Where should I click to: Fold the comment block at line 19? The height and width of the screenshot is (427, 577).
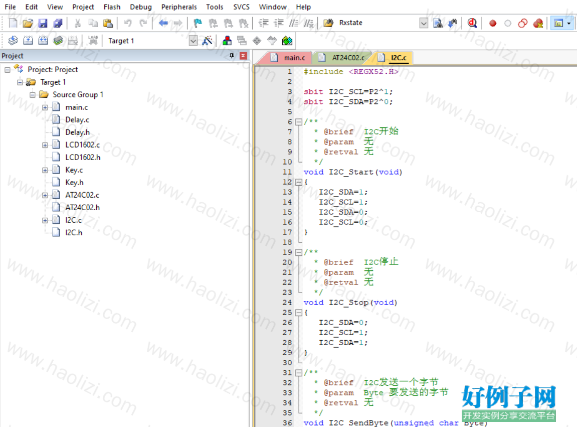coord(299,252)
